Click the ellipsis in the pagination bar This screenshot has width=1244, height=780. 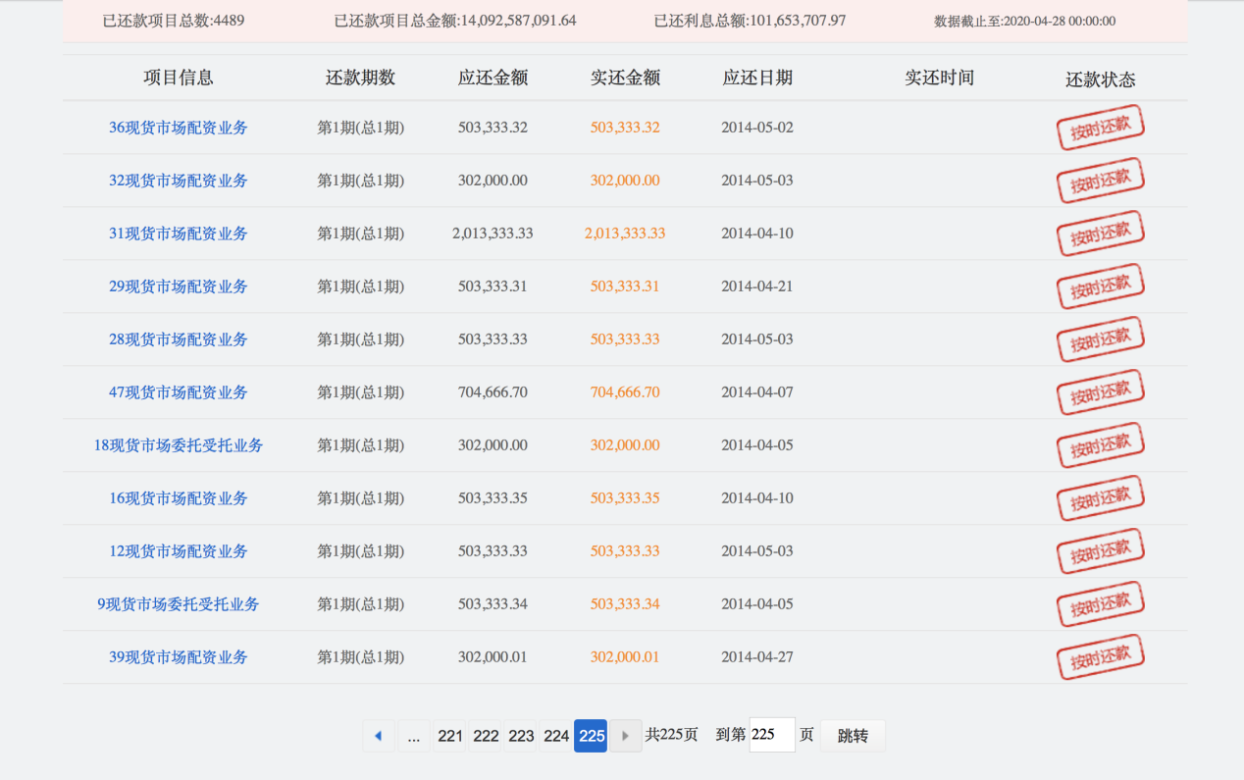tap(414, 735)
